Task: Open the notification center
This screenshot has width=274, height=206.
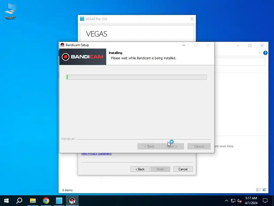Action: coord(265,201)
